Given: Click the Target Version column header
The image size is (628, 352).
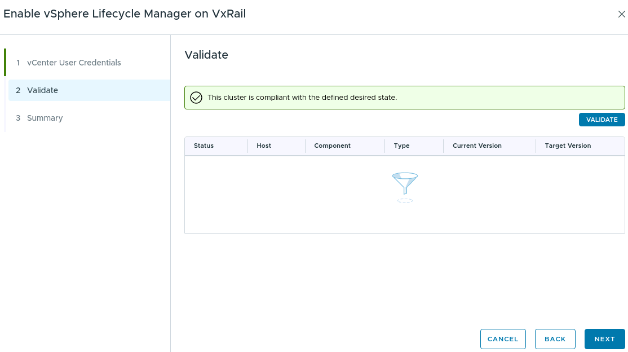Looking at the screenshot, I should point(567,146).
